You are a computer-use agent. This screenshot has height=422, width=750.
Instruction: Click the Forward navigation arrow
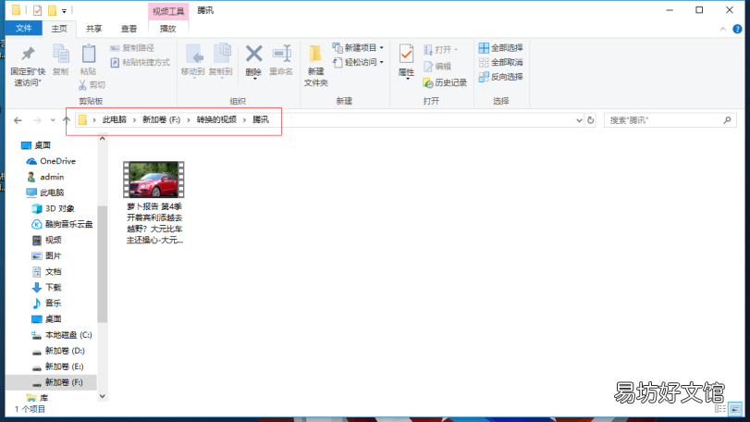coord(37,120)
